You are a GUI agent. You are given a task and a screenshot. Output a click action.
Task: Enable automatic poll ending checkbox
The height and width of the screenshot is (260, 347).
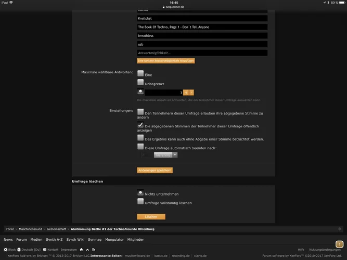pyautogui.click(x=140, y=147)
